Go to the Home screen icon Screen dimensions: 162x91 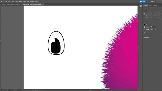[x=2, y=2]
